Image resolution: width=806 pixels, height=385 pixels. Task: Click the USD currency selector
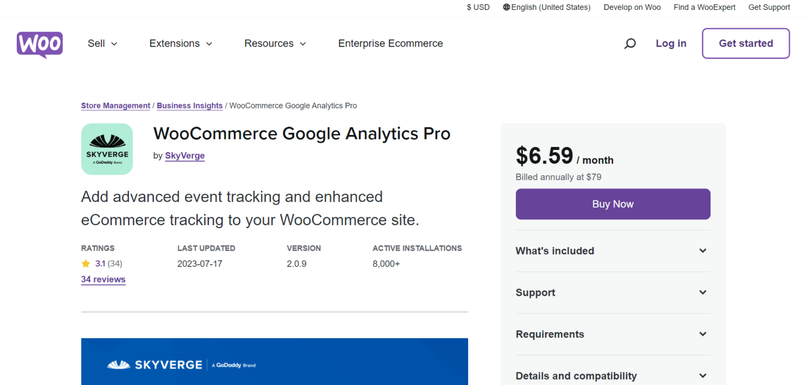coord(478,7)
